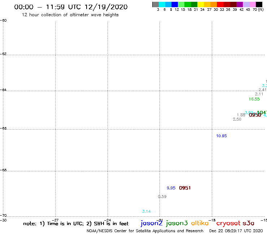Click the 'Time is in UTC; SWH is in feet' note

[x=76, y=224]
